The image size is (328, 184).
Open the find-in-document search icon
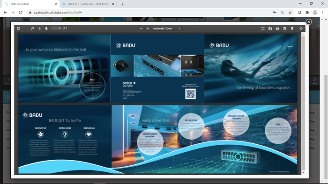pos(32,28)
